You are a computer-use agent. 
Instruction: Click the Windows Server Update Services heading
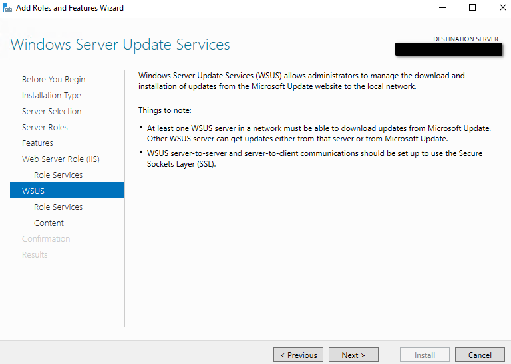120,45
